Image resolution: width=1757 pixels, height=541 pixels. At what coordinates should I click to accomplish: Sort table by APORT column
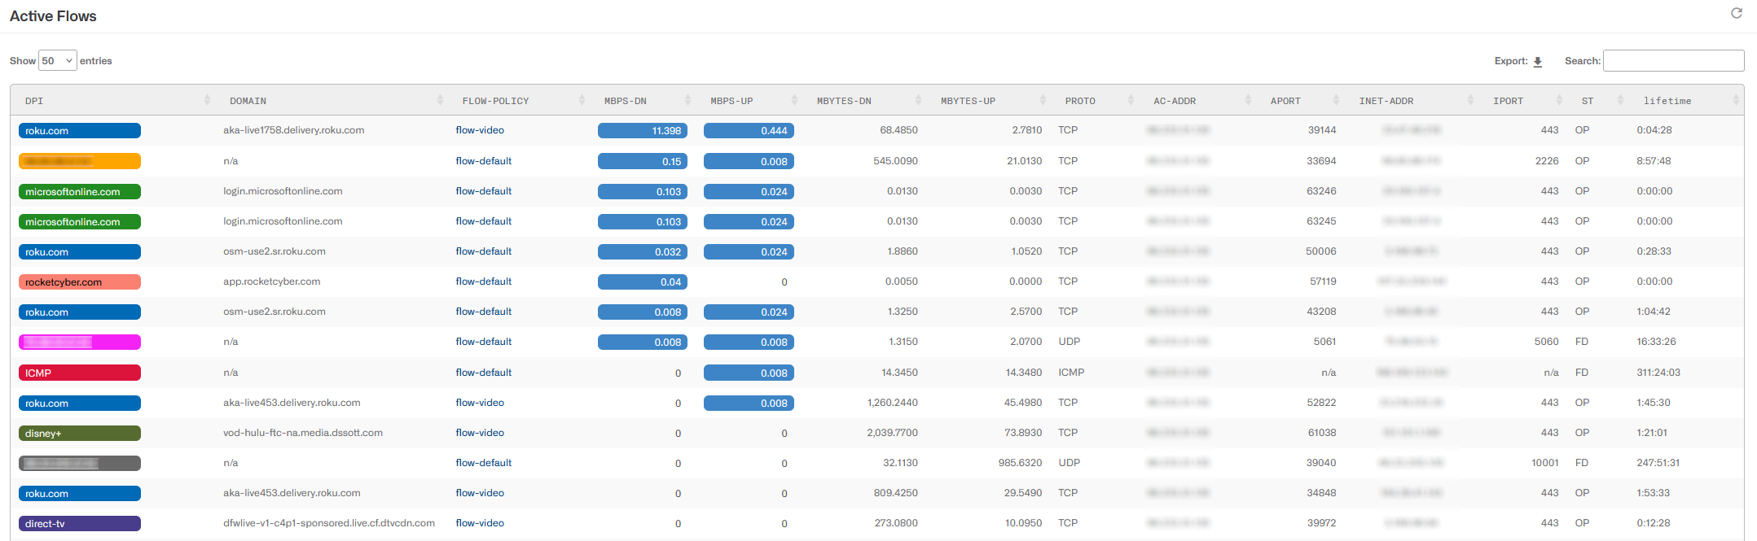pos(1300,100)
